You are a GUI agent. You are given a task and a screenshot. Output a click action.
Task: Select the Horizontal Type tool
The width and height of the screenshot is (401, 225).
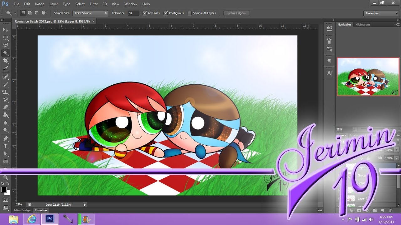6,146
